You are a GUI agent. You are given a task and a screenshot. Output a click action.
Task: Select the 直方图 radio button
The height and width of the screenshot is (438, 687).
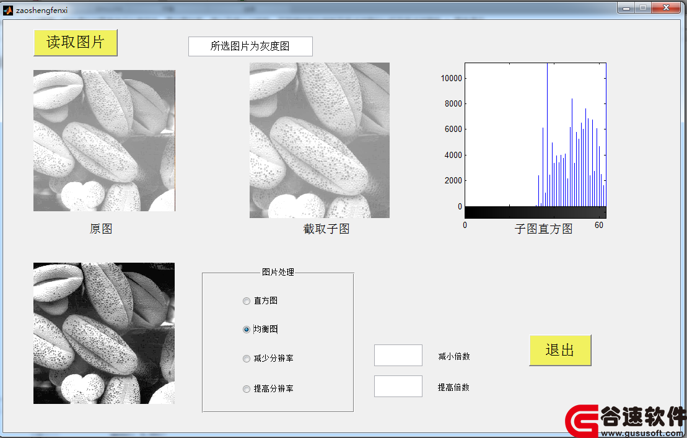click(x=246, y=301)
